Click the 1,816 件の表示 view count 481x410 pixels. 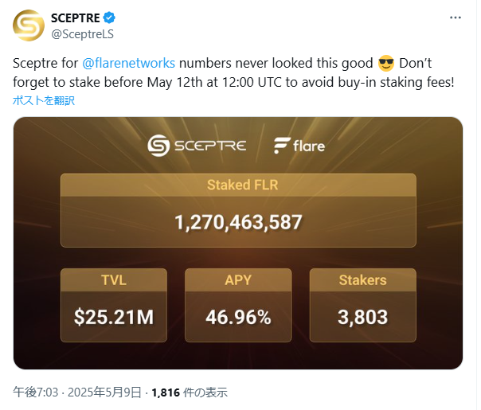(x=190, y=392)
